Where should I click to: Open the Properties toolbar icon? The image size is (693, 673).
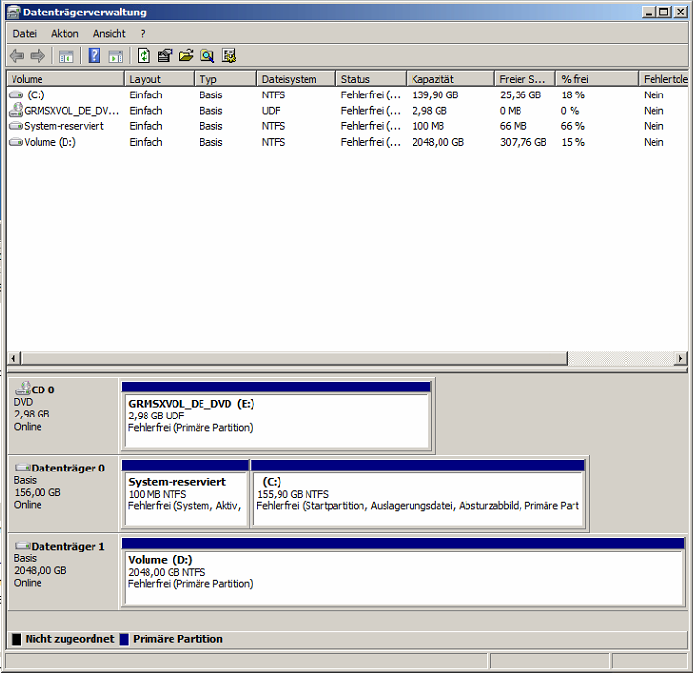click(165, 56)
